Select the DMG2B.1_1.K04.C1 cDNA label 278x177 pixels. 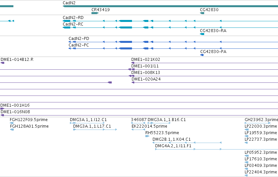point(172,139)
